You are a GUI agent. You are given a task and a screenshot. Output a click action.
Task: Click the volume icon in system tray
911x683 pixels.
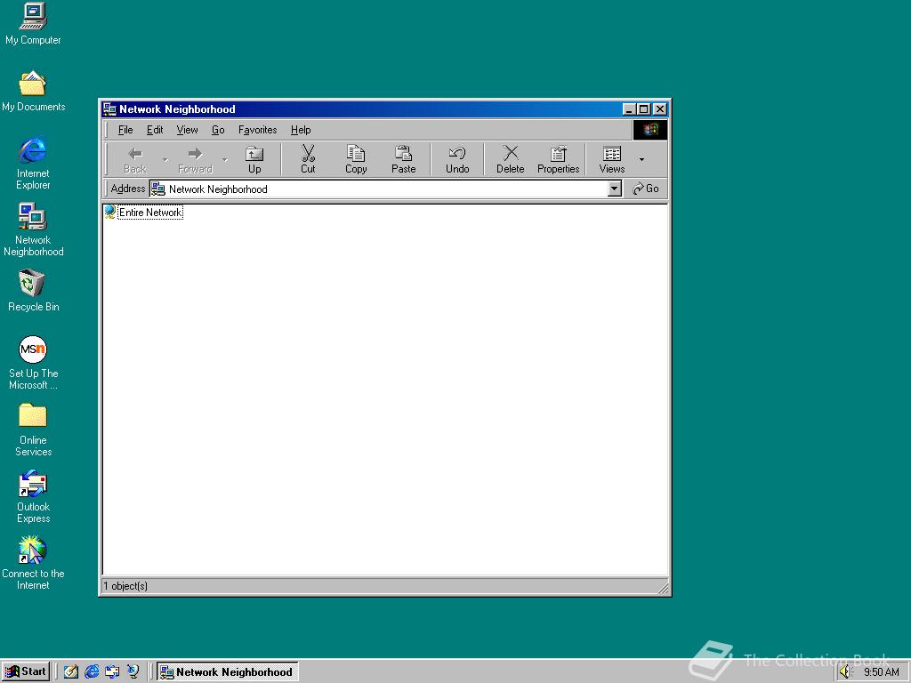pos(845,672)
